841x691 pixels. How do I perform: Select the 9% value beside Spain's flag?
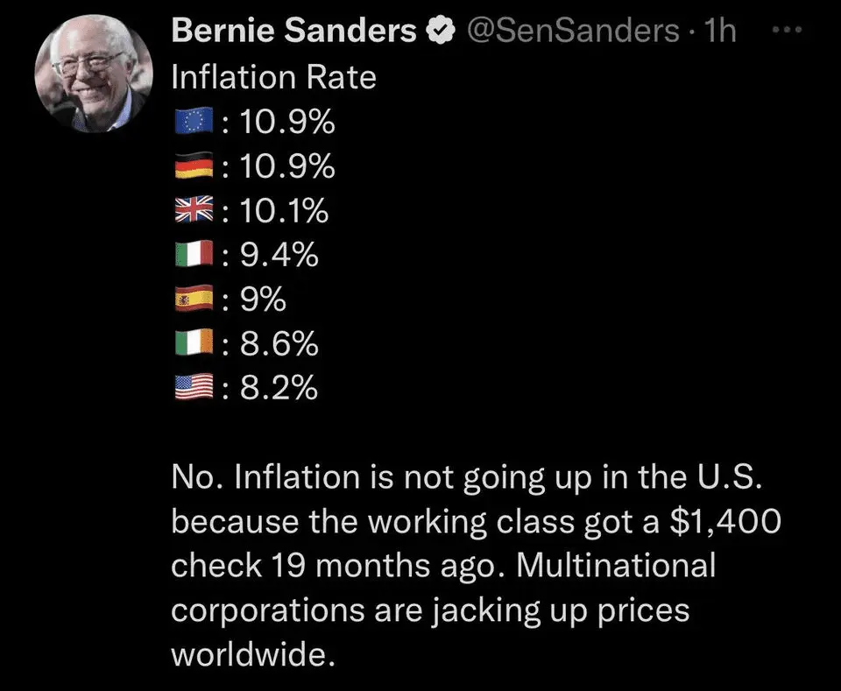coord(262,300)
